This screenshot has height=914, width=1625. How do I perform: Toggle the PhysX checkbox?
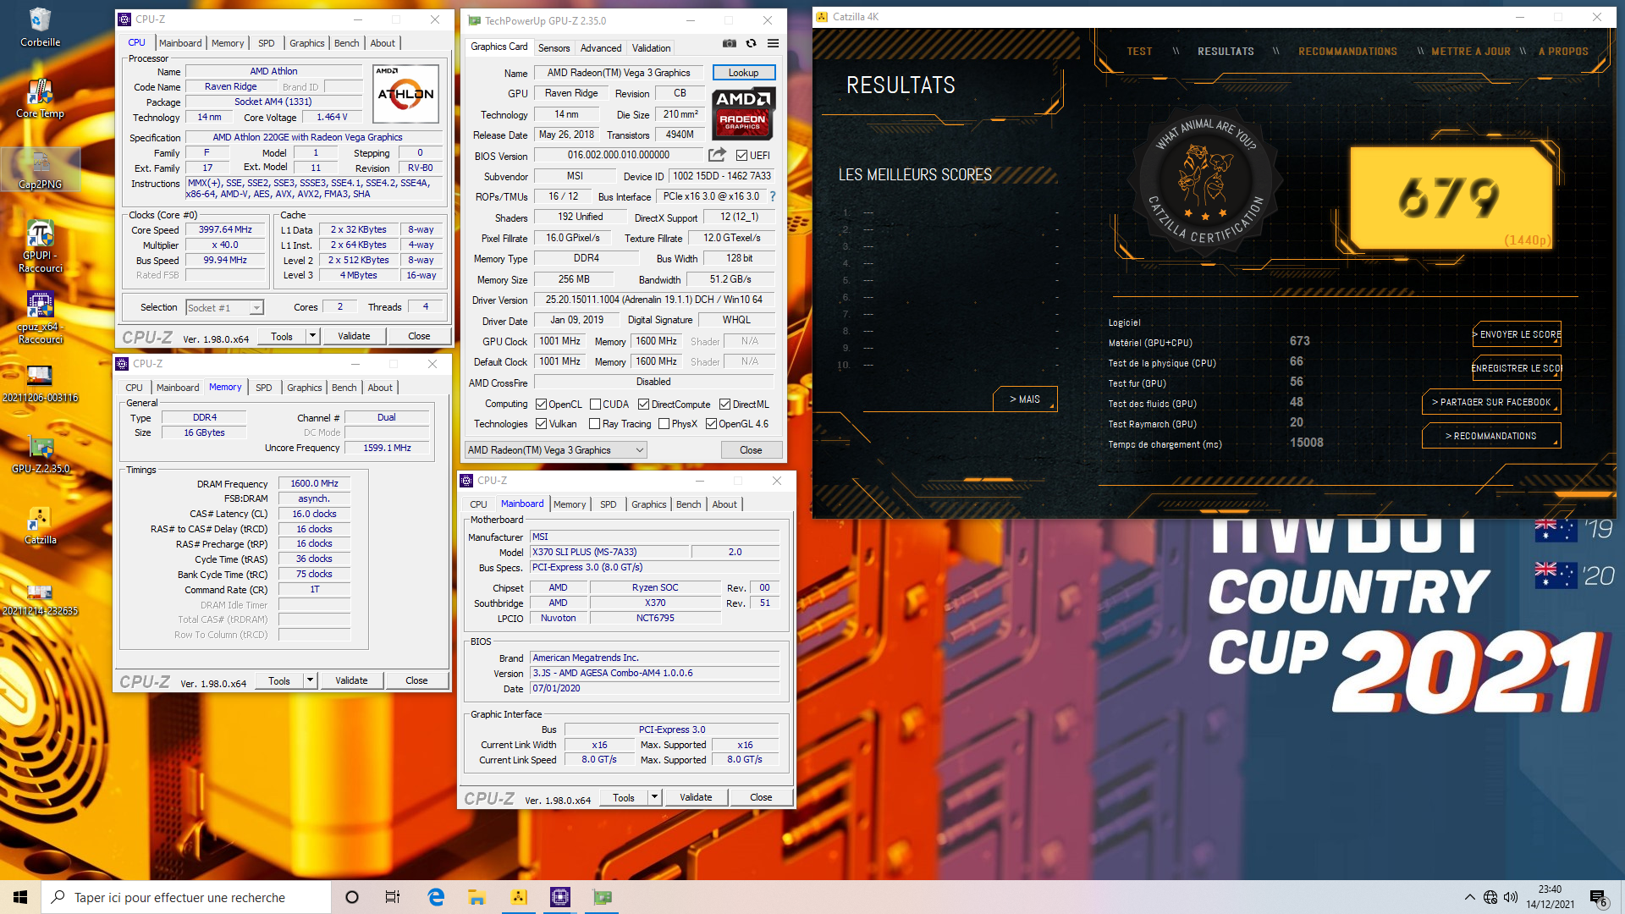click(x=664, y=424)
